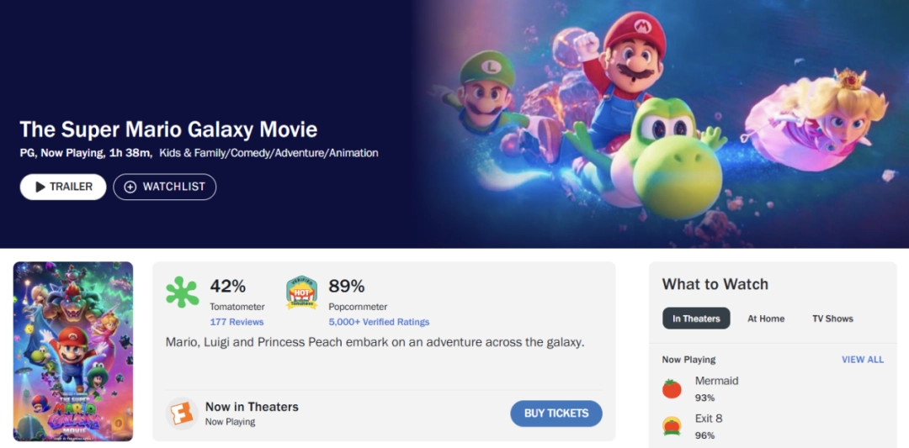Switch to the TV Shows tab

[832, 319]
